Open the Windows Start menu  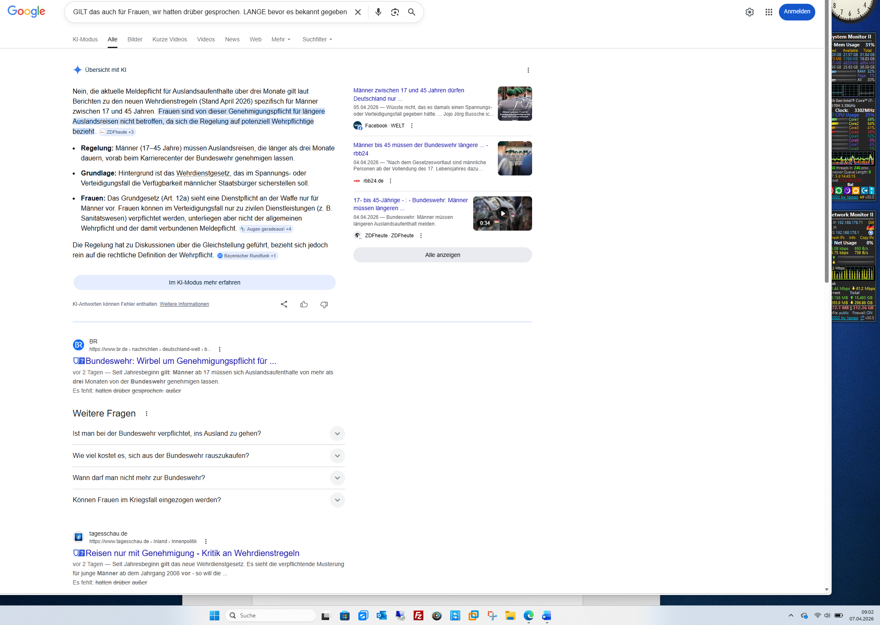[x=214, y=615]
